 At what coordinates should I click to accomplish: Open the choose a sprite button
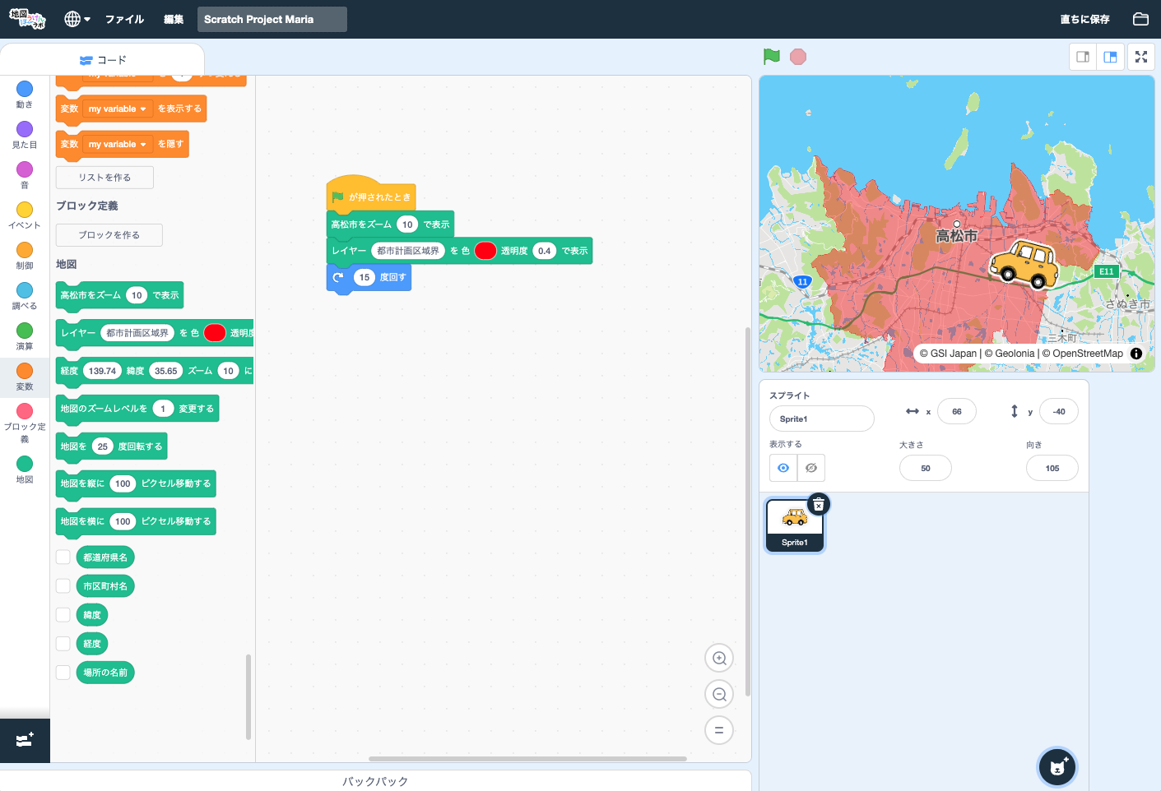(x=1057, y=767)
